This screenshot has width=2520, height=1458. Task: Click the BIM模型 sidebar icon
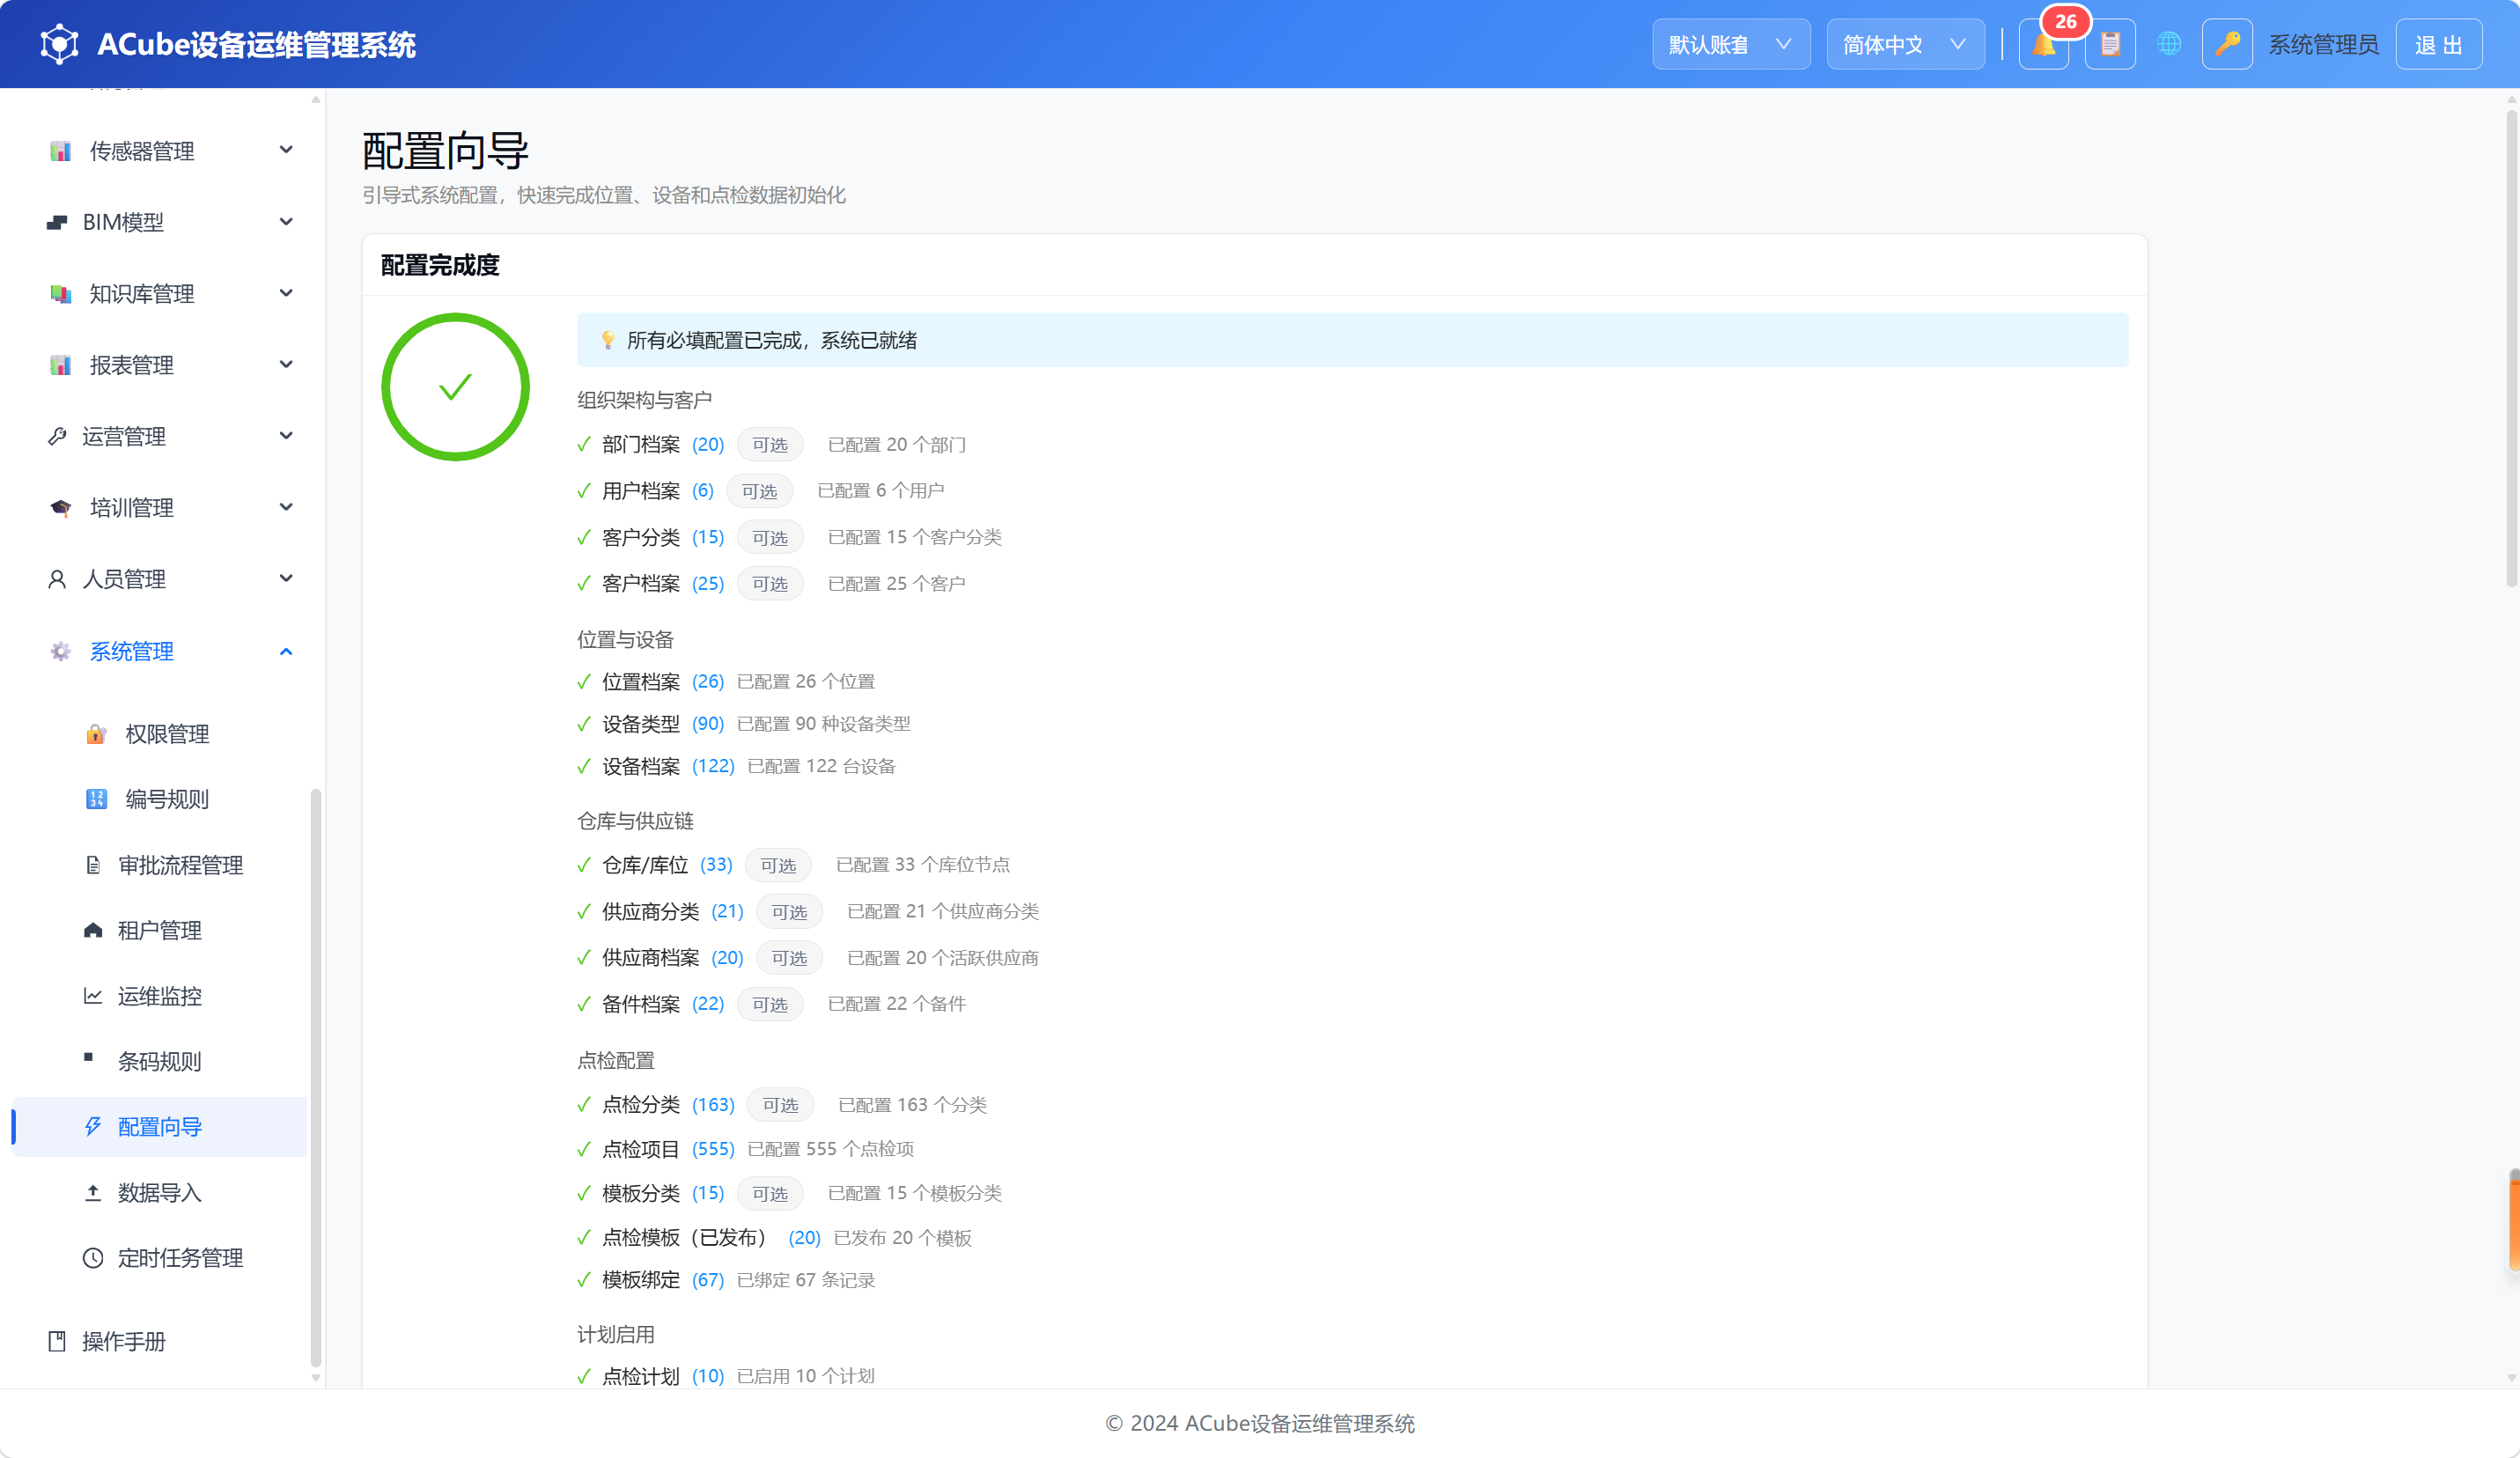tap(57, 222)
